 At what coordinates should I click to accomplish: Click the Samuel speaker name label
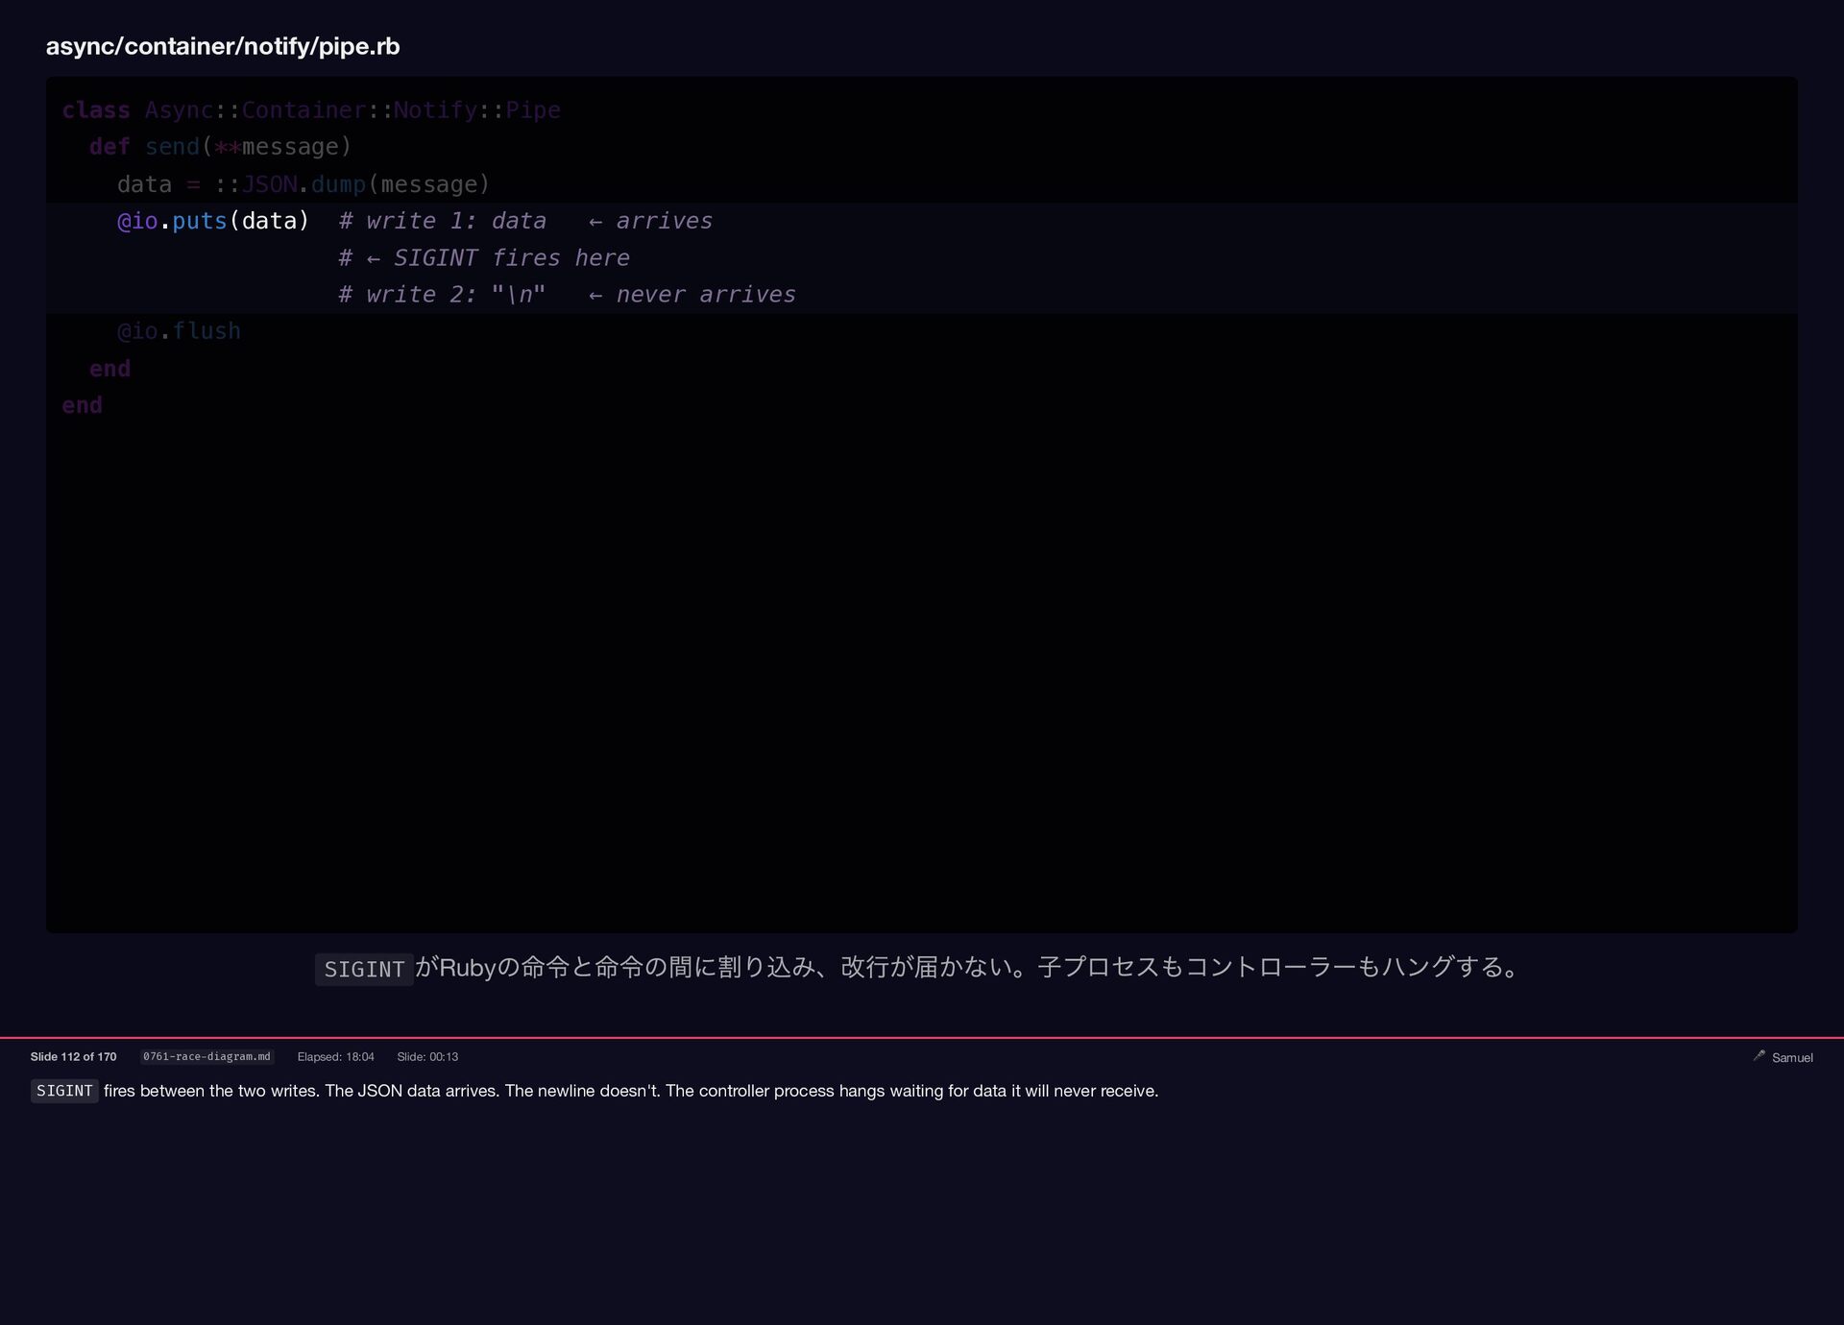(x=1792, y=1057)
